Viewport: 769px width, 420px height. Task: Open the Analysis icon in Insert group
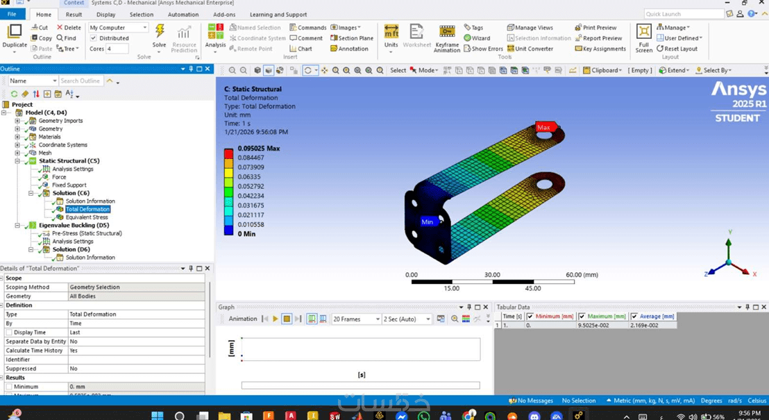coord(215,31)
